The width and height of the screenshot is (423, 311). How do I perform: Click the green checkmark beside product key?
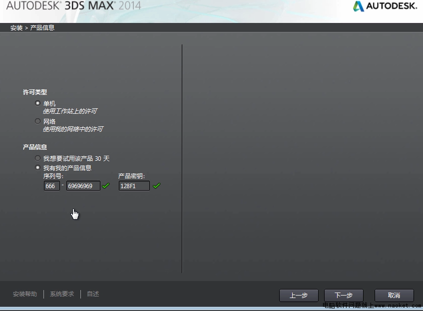click(x=156, y=186)
